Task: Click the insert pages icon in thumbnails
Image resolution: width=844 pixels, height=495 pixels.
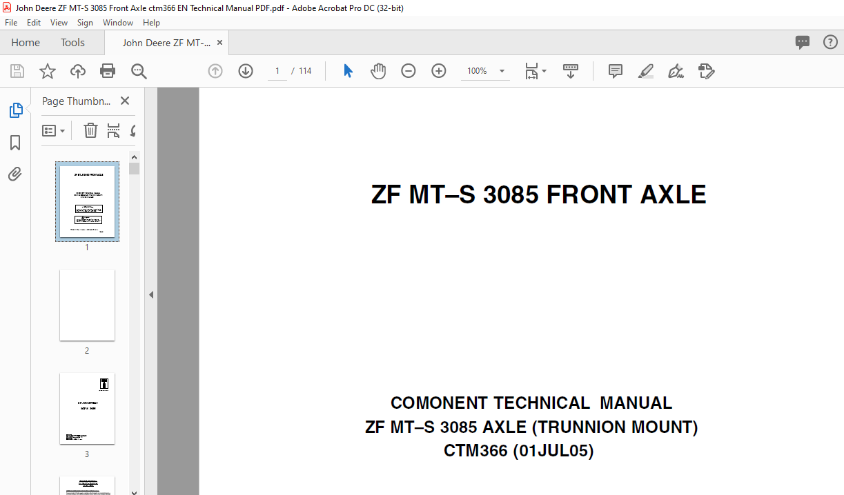Action: (113, 130)
